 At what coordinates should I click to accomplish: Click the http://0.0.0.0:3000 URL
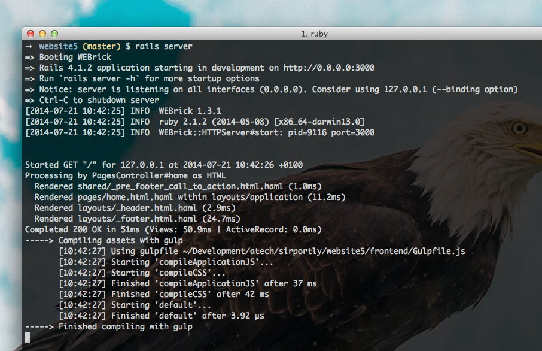328,68
